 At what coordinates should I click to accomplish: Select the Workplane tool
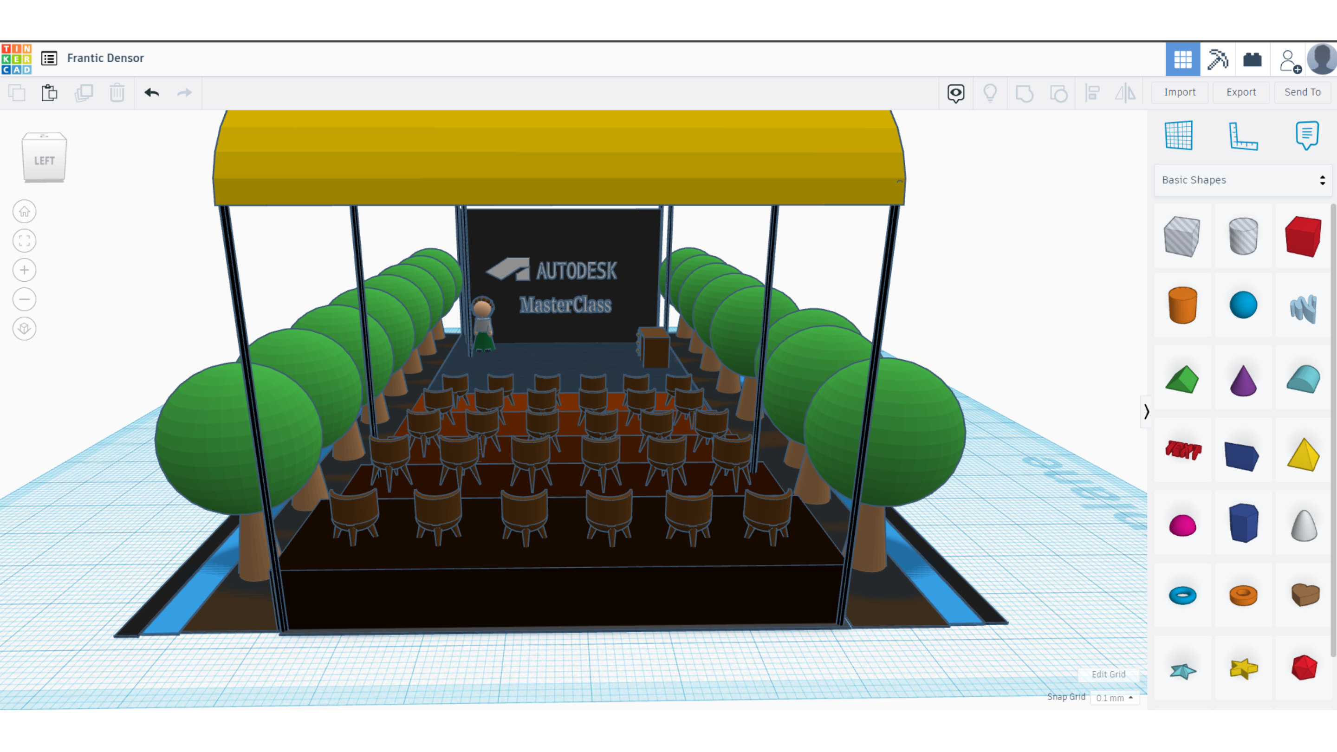(1179, 136)
